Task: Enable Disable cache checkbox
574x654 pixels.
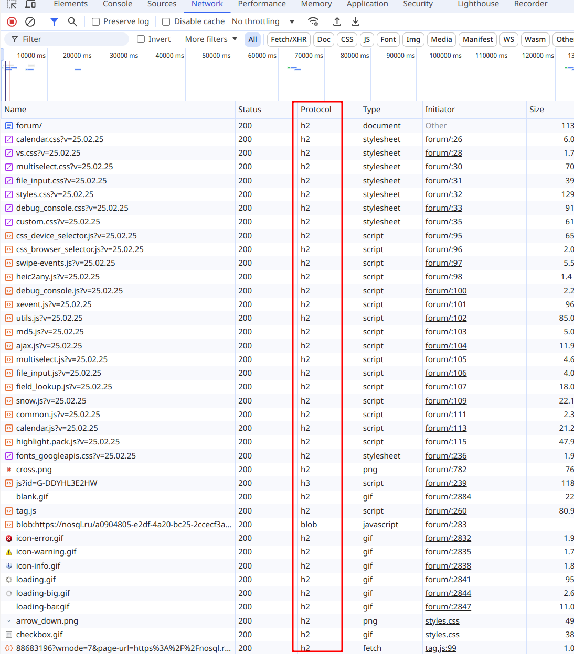Action: (166, 21)
